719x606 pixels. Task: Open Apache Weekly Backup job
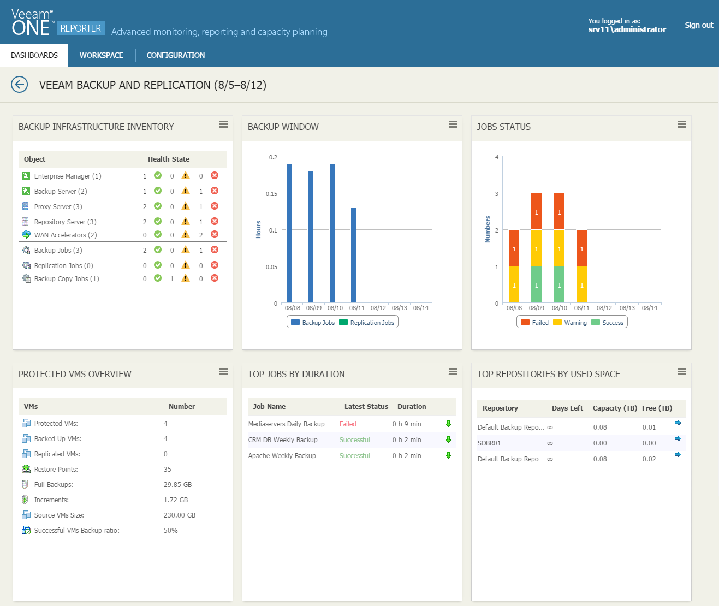[282, 456]
